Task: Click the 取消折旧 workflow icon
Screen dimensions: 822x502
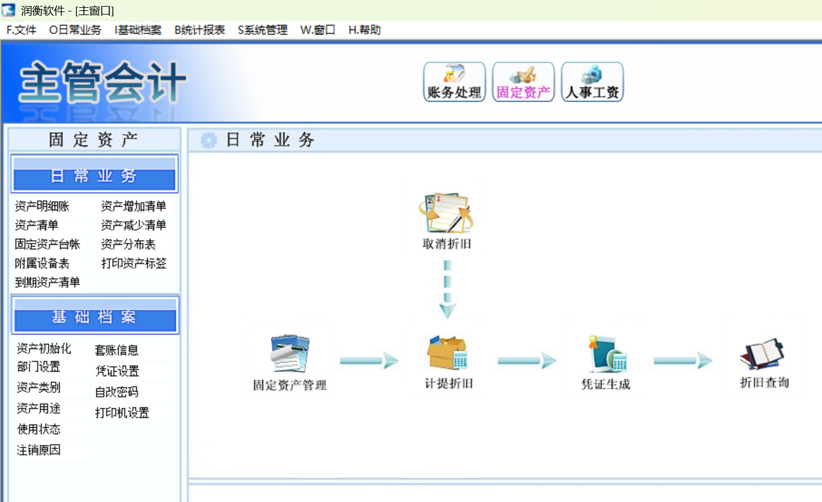Action: coord(446,213)
